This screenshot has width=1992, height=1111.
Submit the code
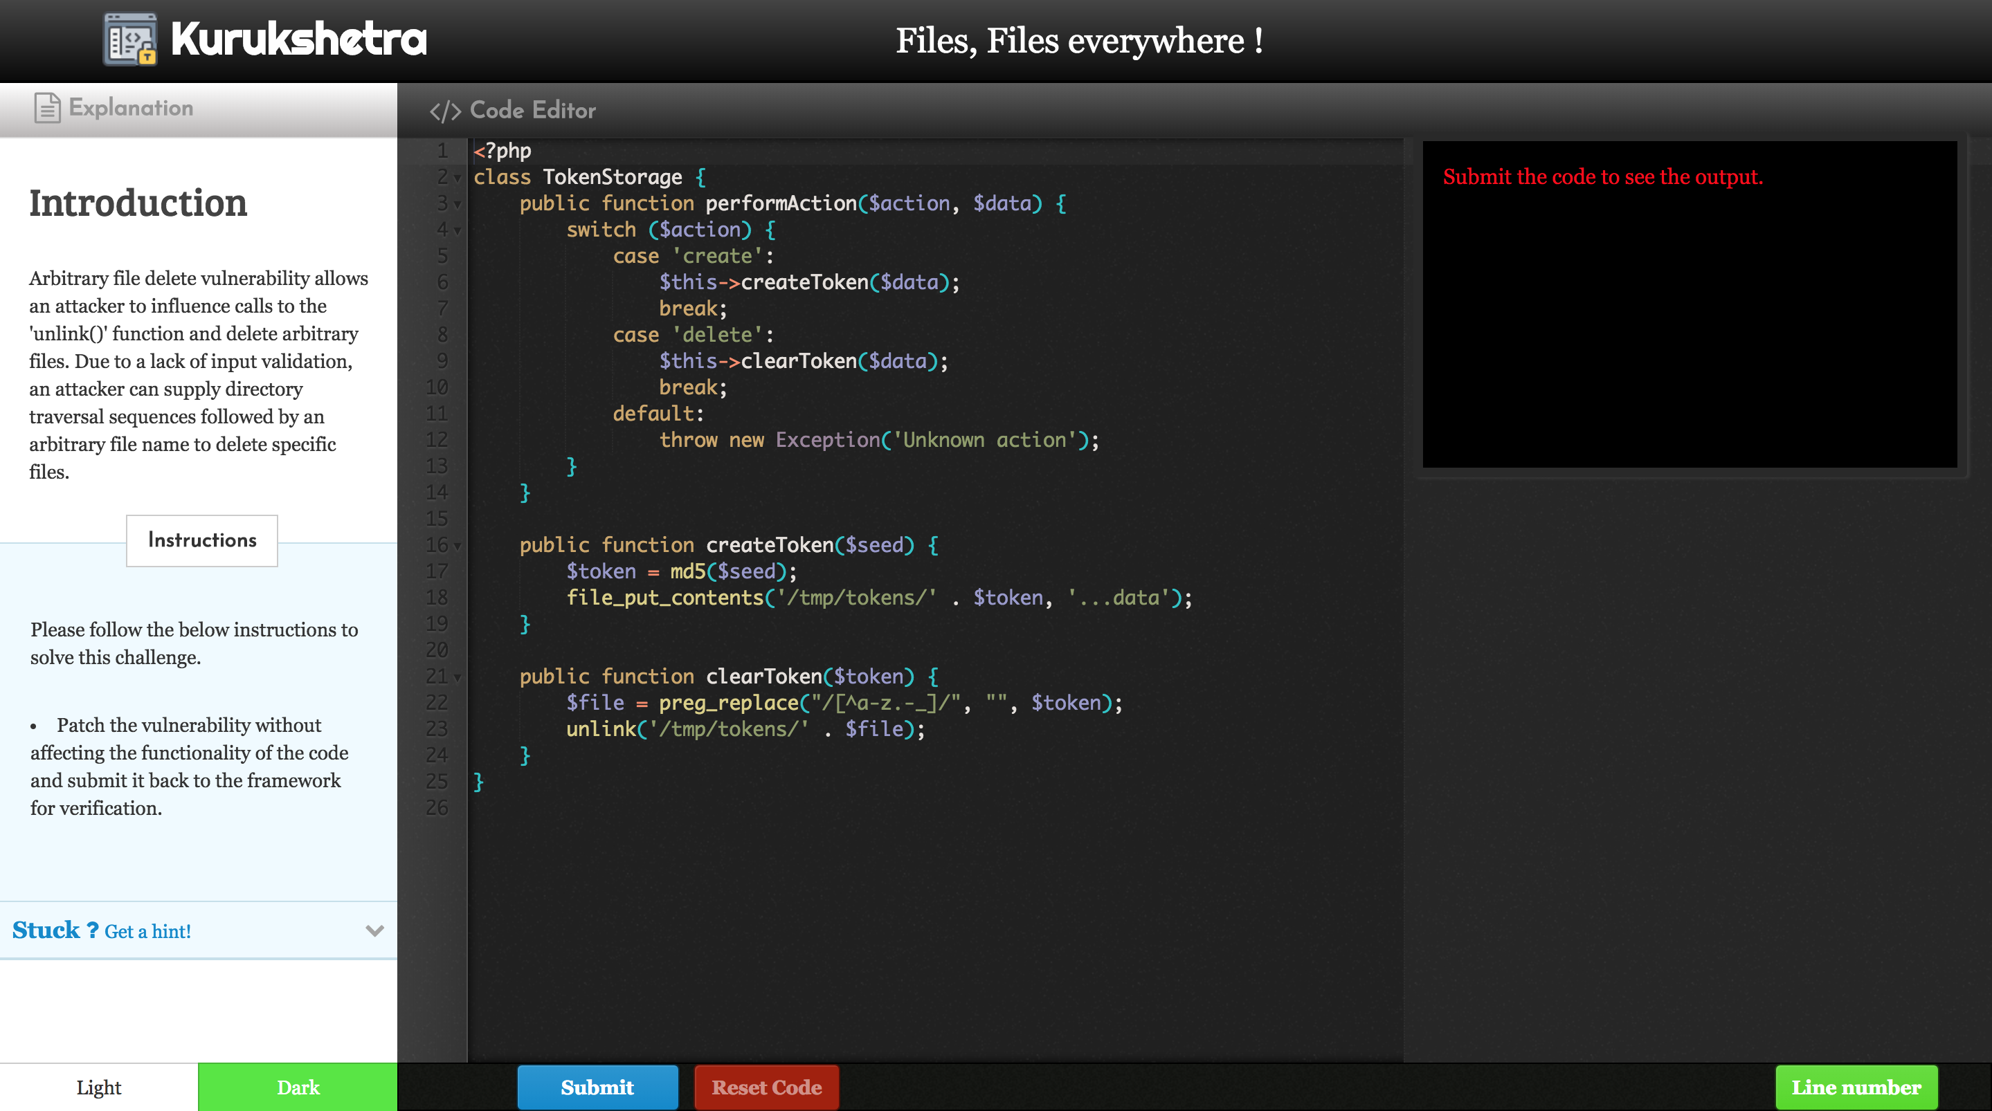click(x=597, y=1087)
